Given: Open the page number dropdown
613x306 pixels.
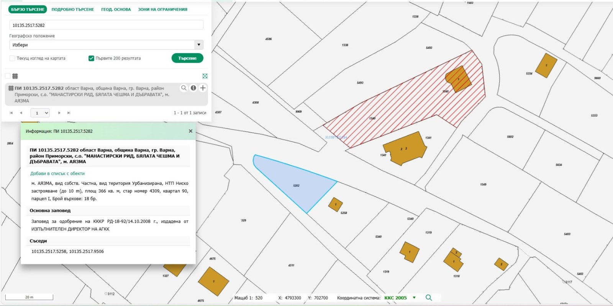Looking at the screenshot, I should 41,113.
